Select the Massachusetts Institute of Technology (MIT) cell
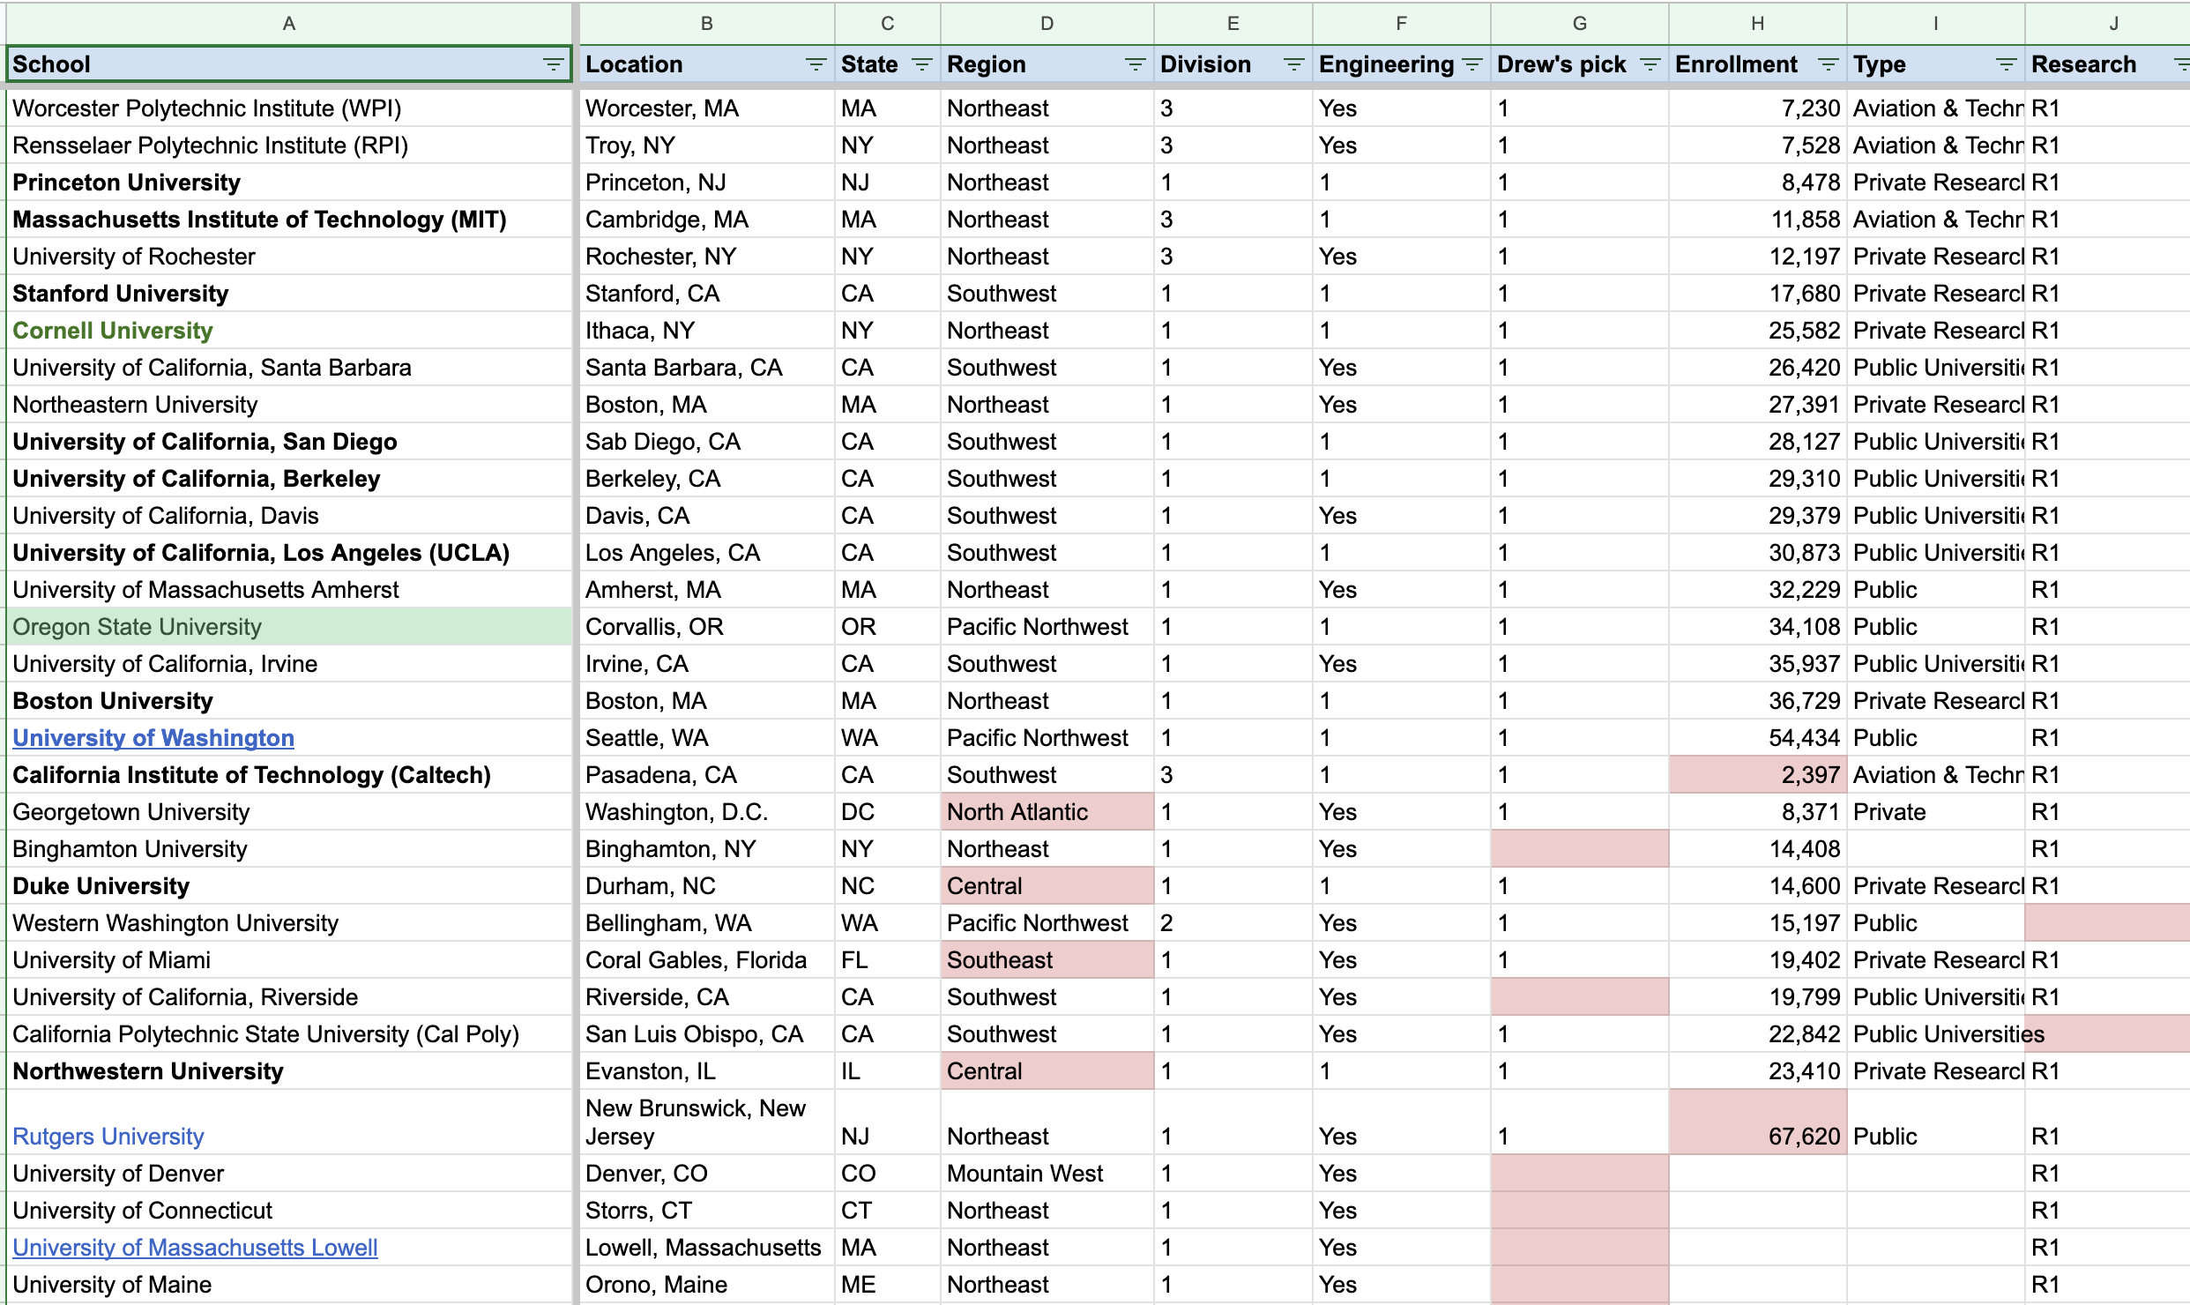Viewport: 2190px width, 1305px height. pyautogui.click(x=289, y=220)
